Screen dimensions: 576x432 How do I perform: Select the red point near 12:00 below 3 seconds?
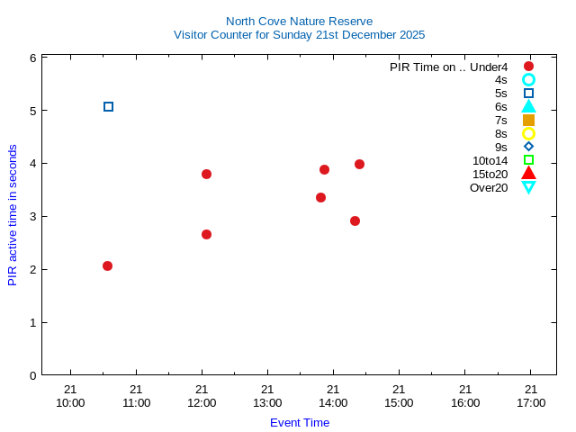(206, 234)
